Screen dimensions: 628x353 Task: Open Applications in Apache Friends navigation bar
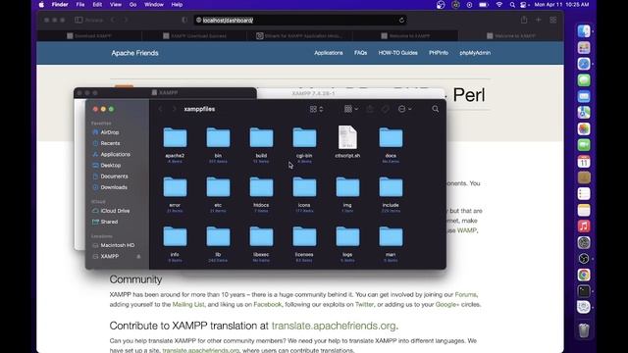[329, 53]
